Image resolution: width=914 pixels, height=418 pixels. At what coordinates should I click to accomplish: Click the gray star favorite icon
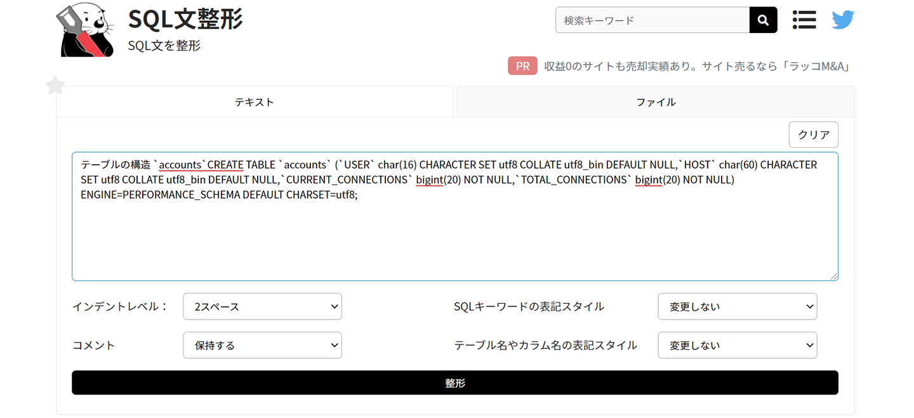(56, 86)
